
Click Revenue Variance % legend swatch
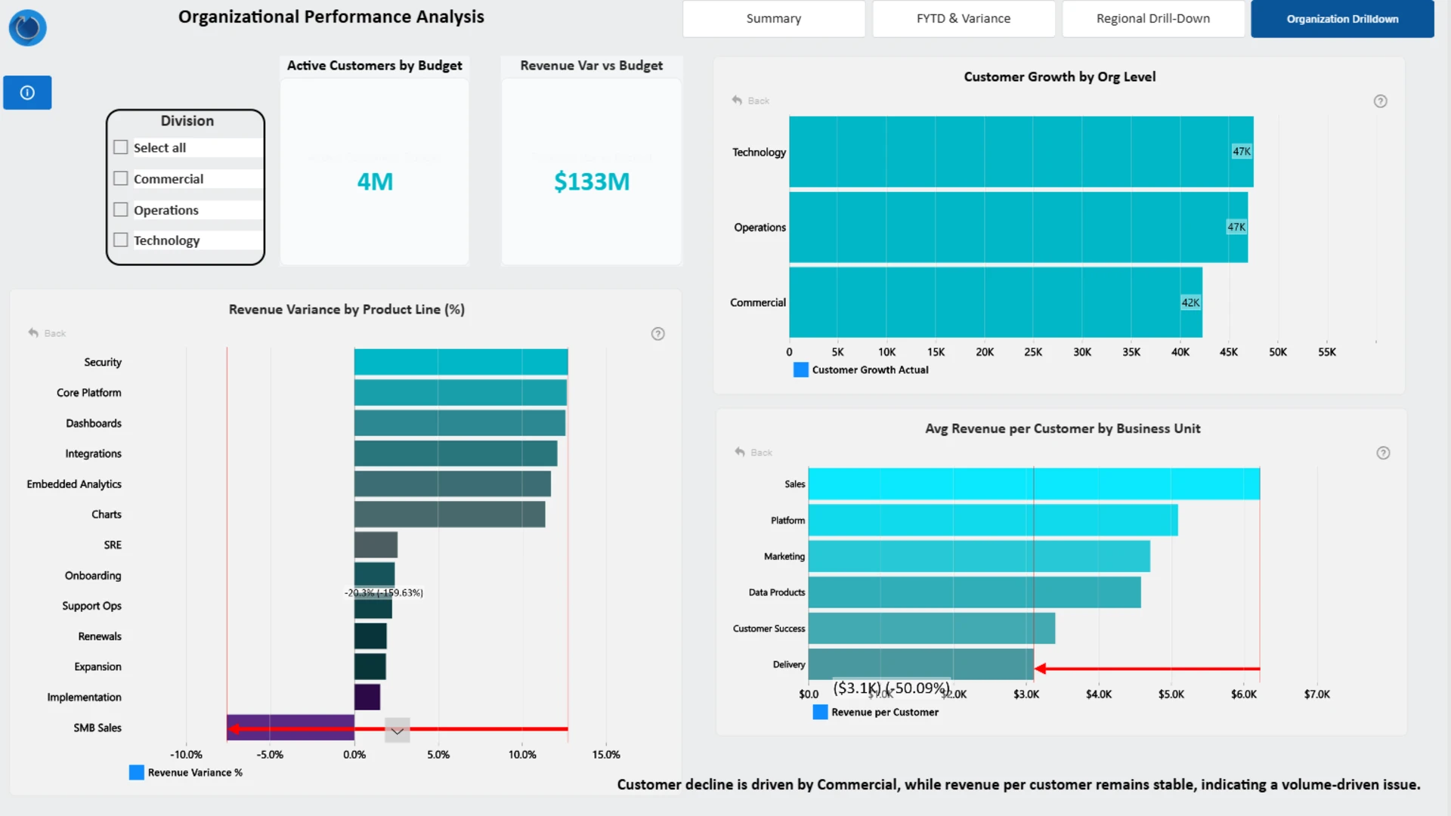coord(137,772)
